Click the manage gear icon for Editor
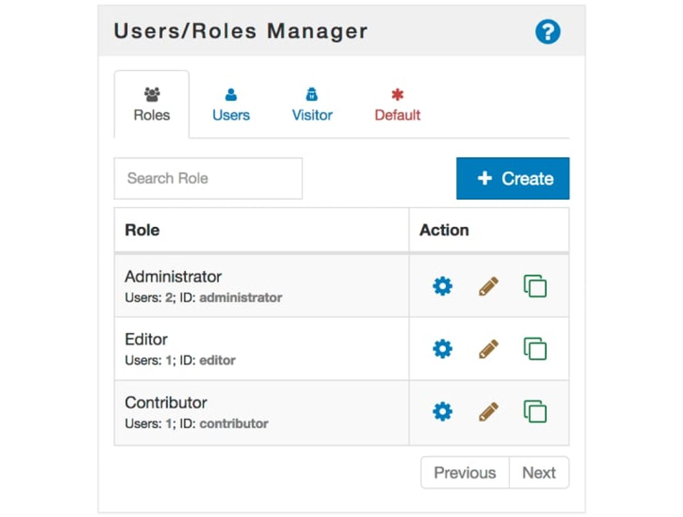 442,348
